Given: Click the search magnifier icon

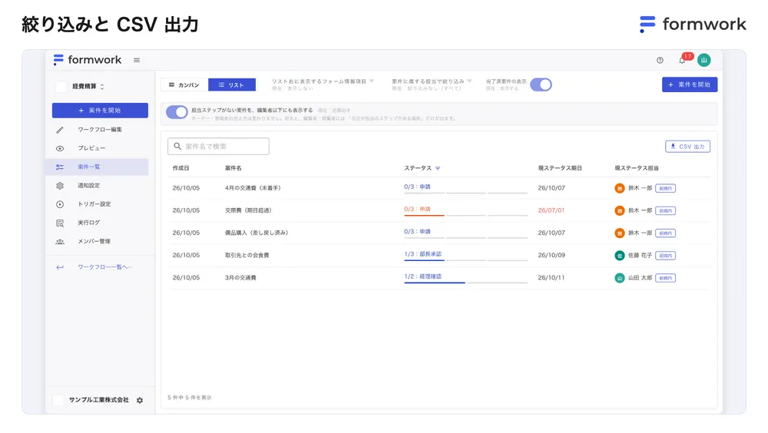Looking at the screenshot, I should click(x=177, y=146).
